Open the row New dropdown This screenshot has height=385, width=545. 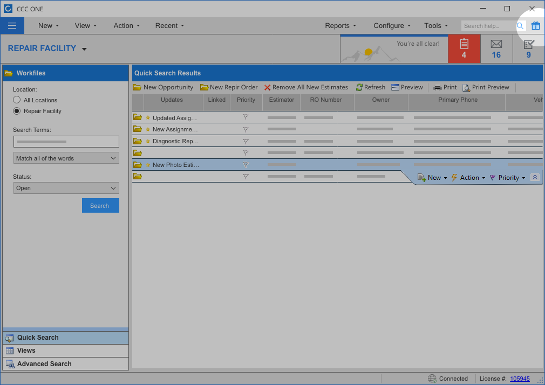(x=432, y=178)
